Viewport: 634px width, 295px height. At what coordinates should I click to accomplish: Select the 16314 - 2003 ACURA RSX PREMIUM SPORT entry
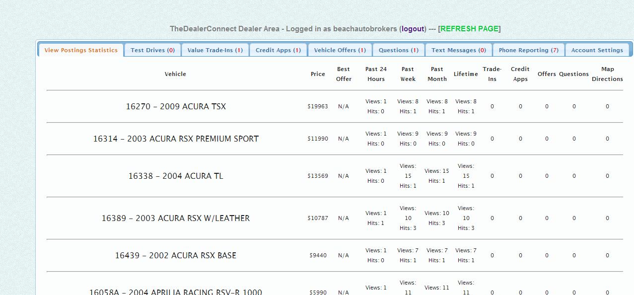tap(176, 139)
